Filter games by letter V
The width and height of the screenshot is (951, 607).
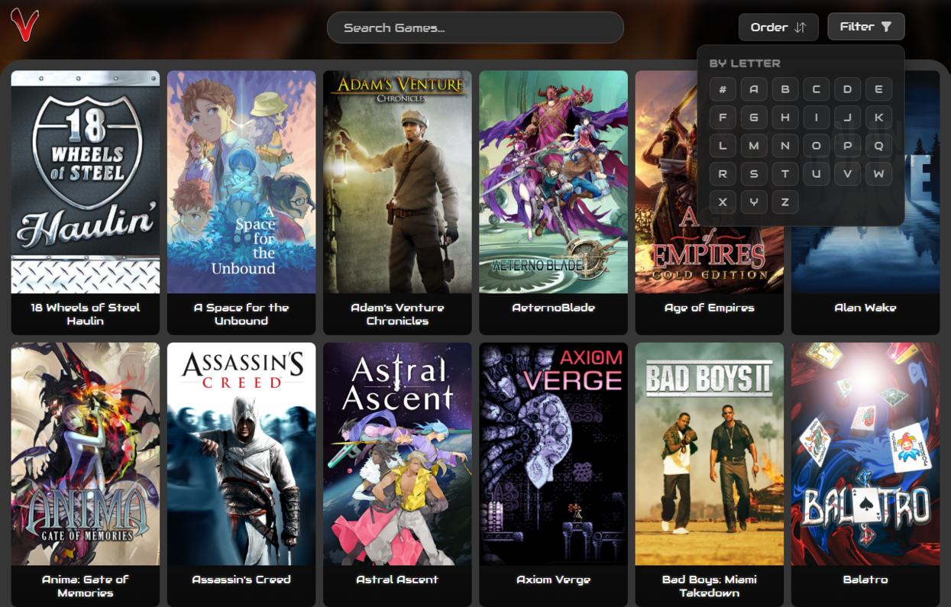(x=848, y=174)
